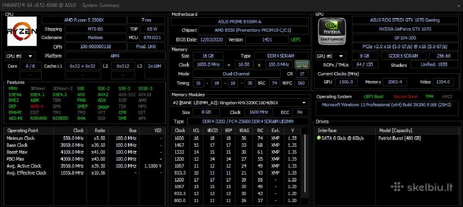
Task: Click the MCU value 8701021
Action: tap(152, 38)
